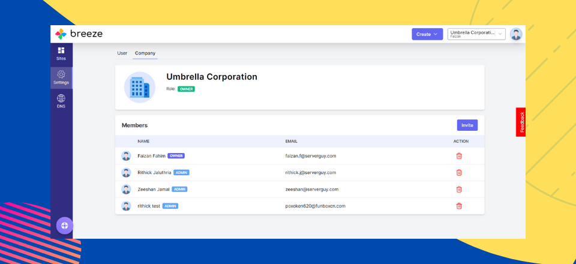Click Faizan Fahim's avatar
Viewport: 576px width, 264px height.
[x=126, y=155]
